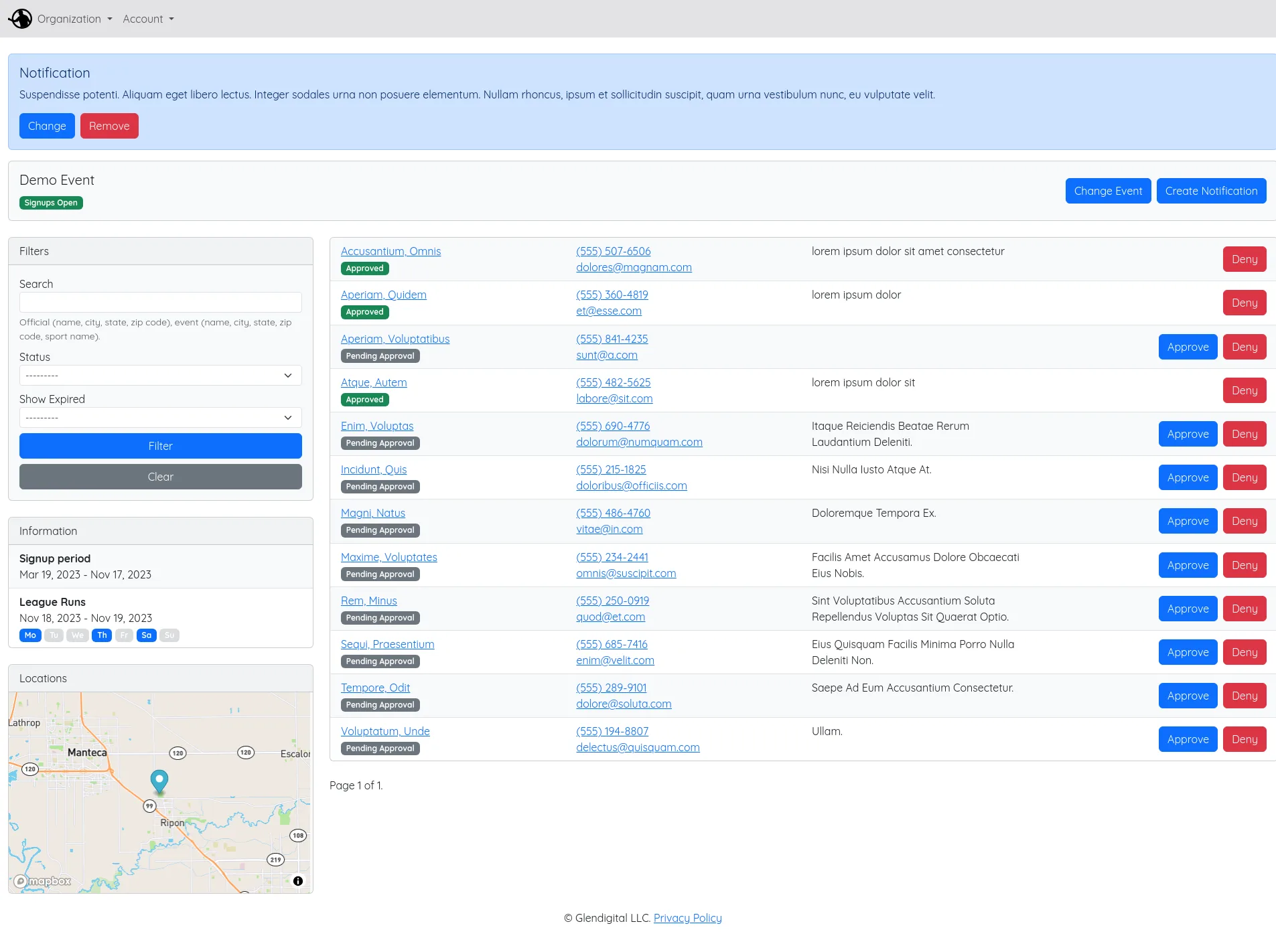Click the map location pin marker

coord(159,781)
